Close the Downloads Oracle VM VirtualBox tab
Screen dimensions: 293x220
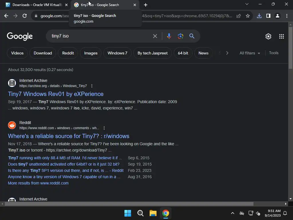[x=66, y=5]
